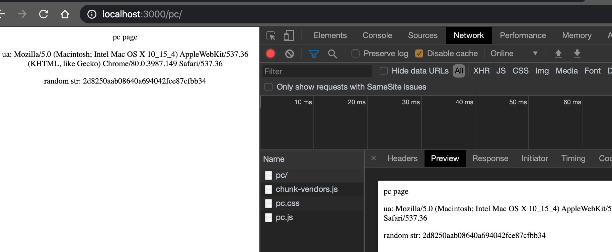Stop recording network log
This screenshot has height=252, width=612.
pyautogui.click(x=271, y=53)
